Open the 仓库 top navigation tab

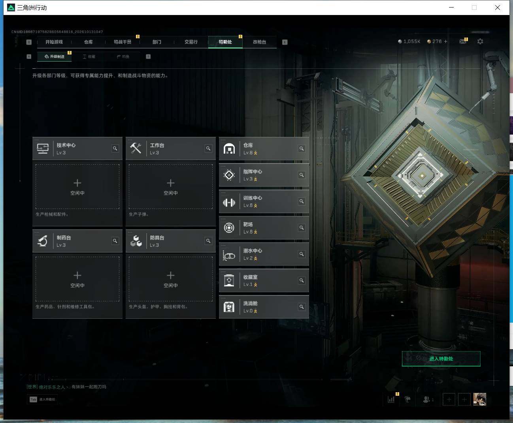(x=89, y=42)
